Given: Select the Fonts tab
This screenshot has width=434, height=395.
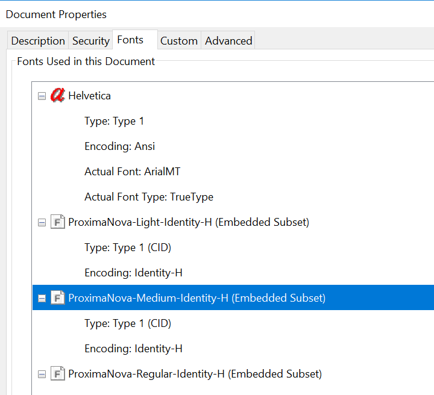Looking at the screenshot, I should (135, 40).
